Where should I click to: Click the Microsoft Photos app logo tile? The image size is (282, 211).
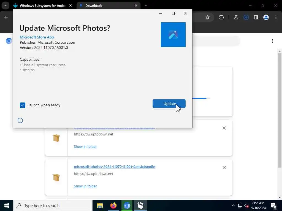click(173, 34)
